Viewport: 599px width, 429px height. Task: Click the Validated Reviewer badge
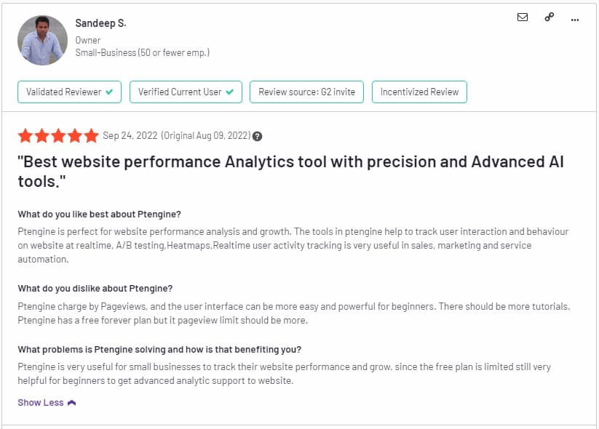69,92
